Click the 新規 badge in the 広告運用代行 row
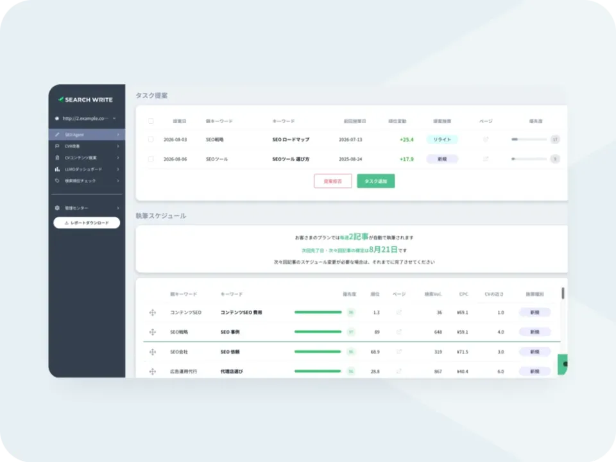Viewport: 616px width, 462px height. 535,372
